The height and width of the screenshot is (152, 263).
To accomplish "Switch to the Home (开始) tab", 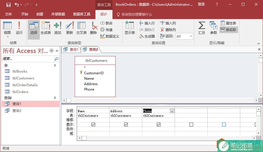I will point(24,14).
